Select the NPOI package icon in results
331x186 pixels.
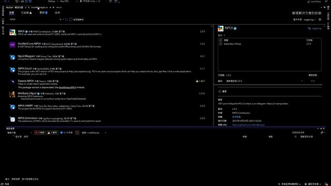tap(12, 32)
